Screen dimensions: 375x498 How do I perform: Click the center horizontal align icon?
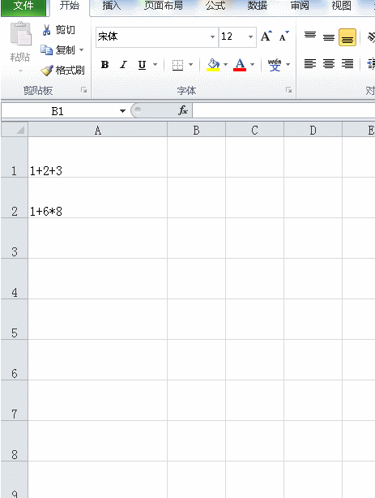coord(329,64)
